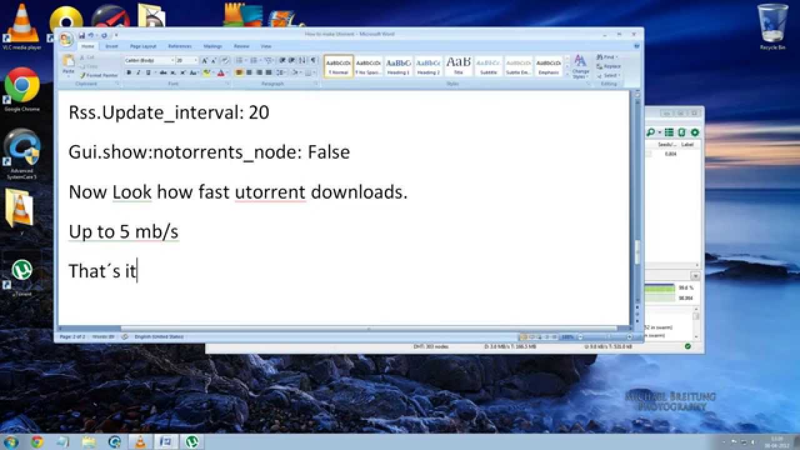Start a numbered list
Image resolution: width=800 pixels, height=450 pixels.
pos(253,61)
